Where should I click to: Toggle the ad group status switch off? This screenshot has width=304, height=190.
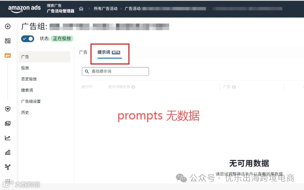point(28,39)
